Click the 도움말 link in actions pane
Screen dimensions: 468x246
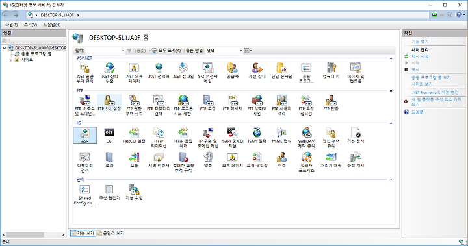coord(417,112)
